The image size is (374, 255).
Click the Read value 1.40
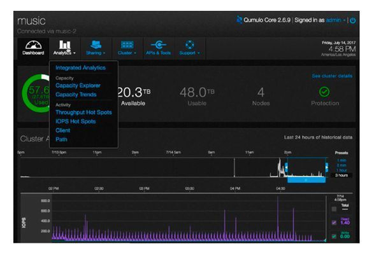pyautogui.click(x=345, y=223)
